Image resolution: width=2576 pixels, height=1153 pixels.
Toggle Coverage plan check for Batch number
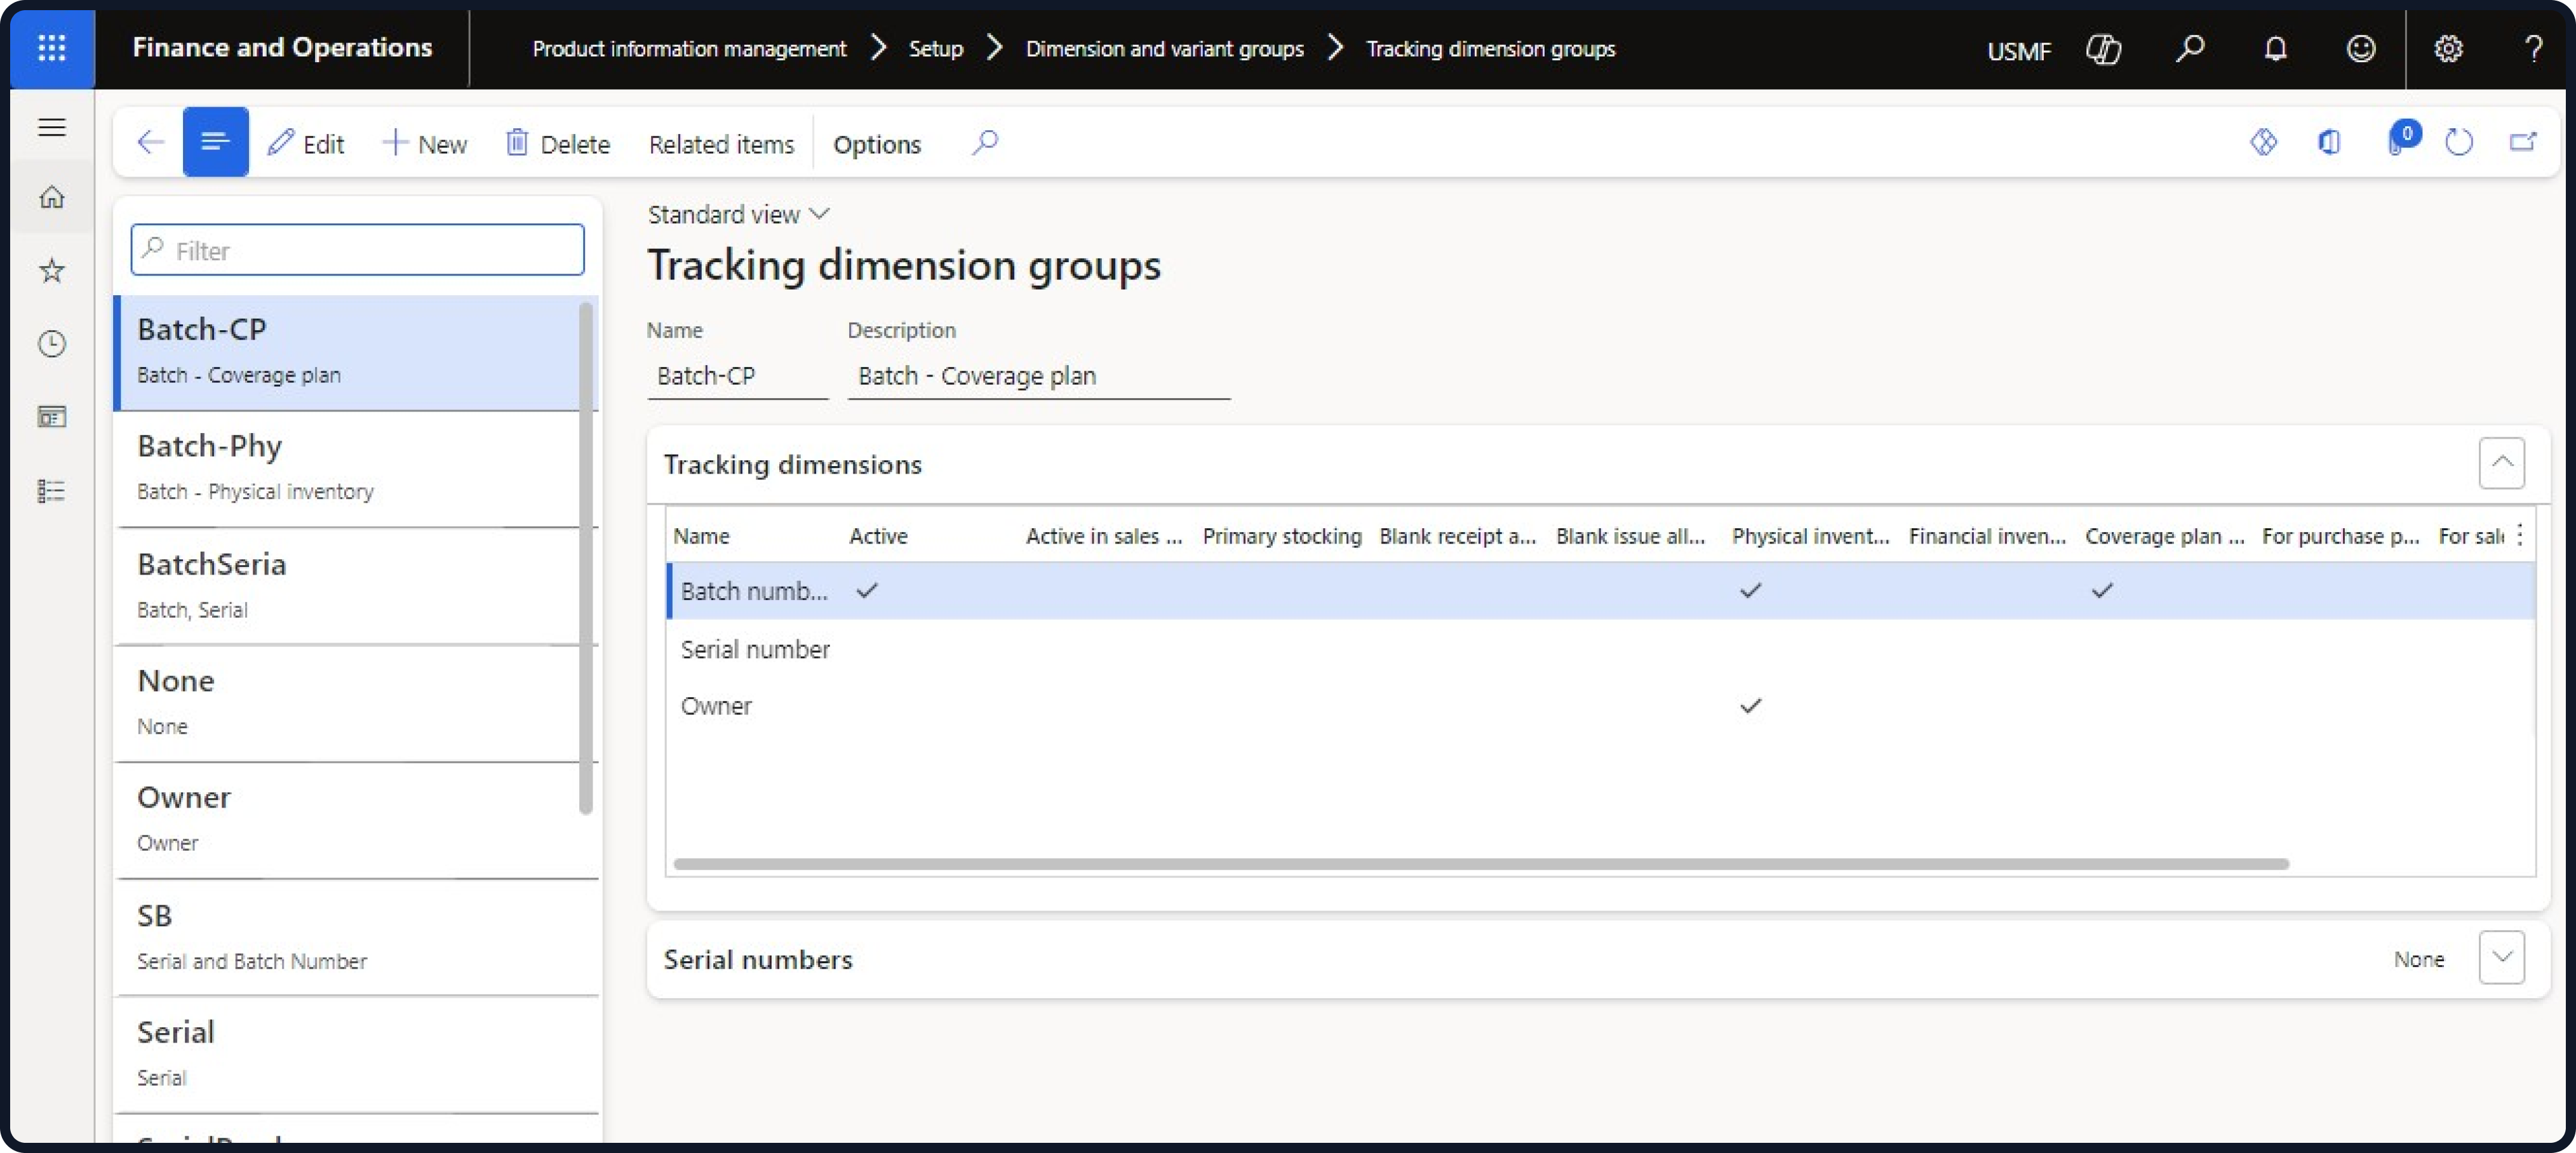pos(2102,590)
